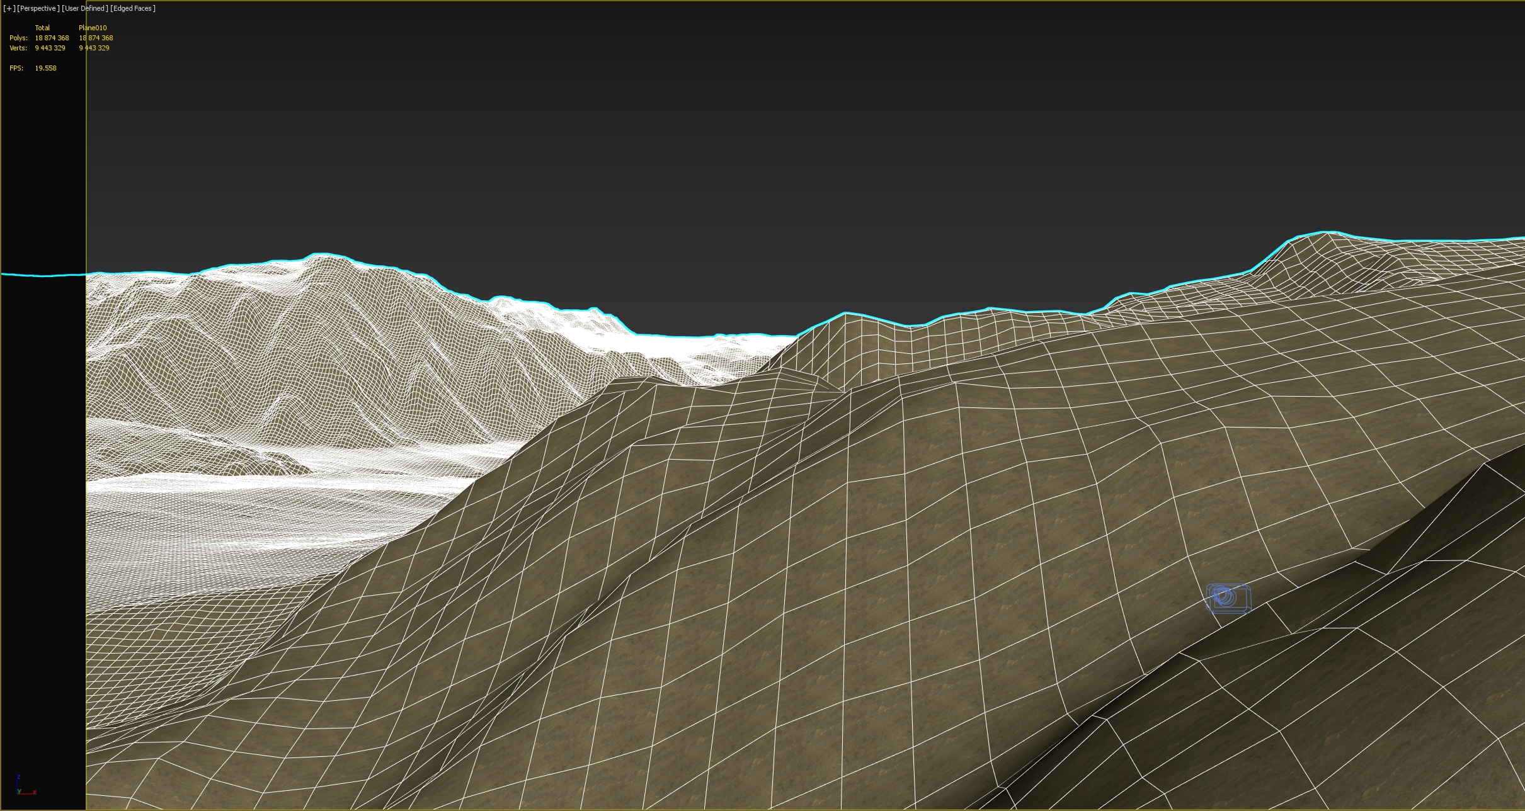Open the Perspective point-of-view viewport menu
The image size is (1525, 811).
38,8
